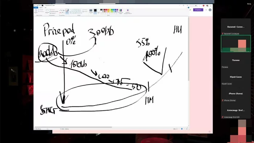Image resolution: width=254 pixels, height=143 pixels.
Task: Click the Undo arrow in quick access toolbar
Action: coord(39,5)
